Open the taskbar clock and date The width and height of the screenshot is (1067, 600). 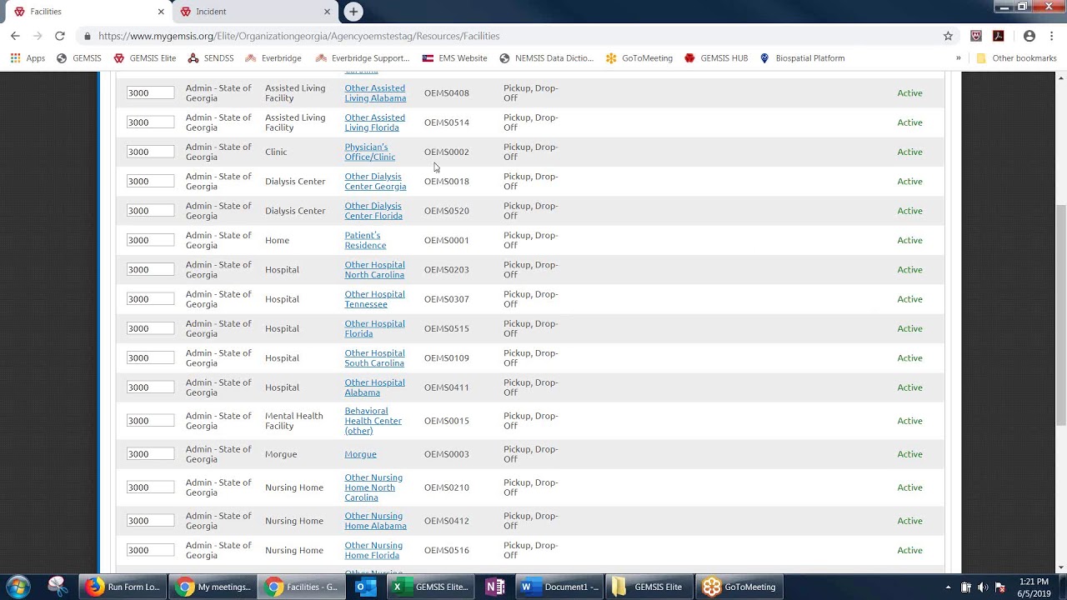pyautogui.click(x=1034, y=587)
